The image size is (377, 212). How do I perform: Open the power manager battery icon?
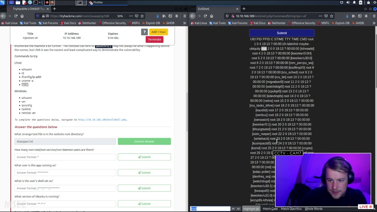(x=361, y=3)
